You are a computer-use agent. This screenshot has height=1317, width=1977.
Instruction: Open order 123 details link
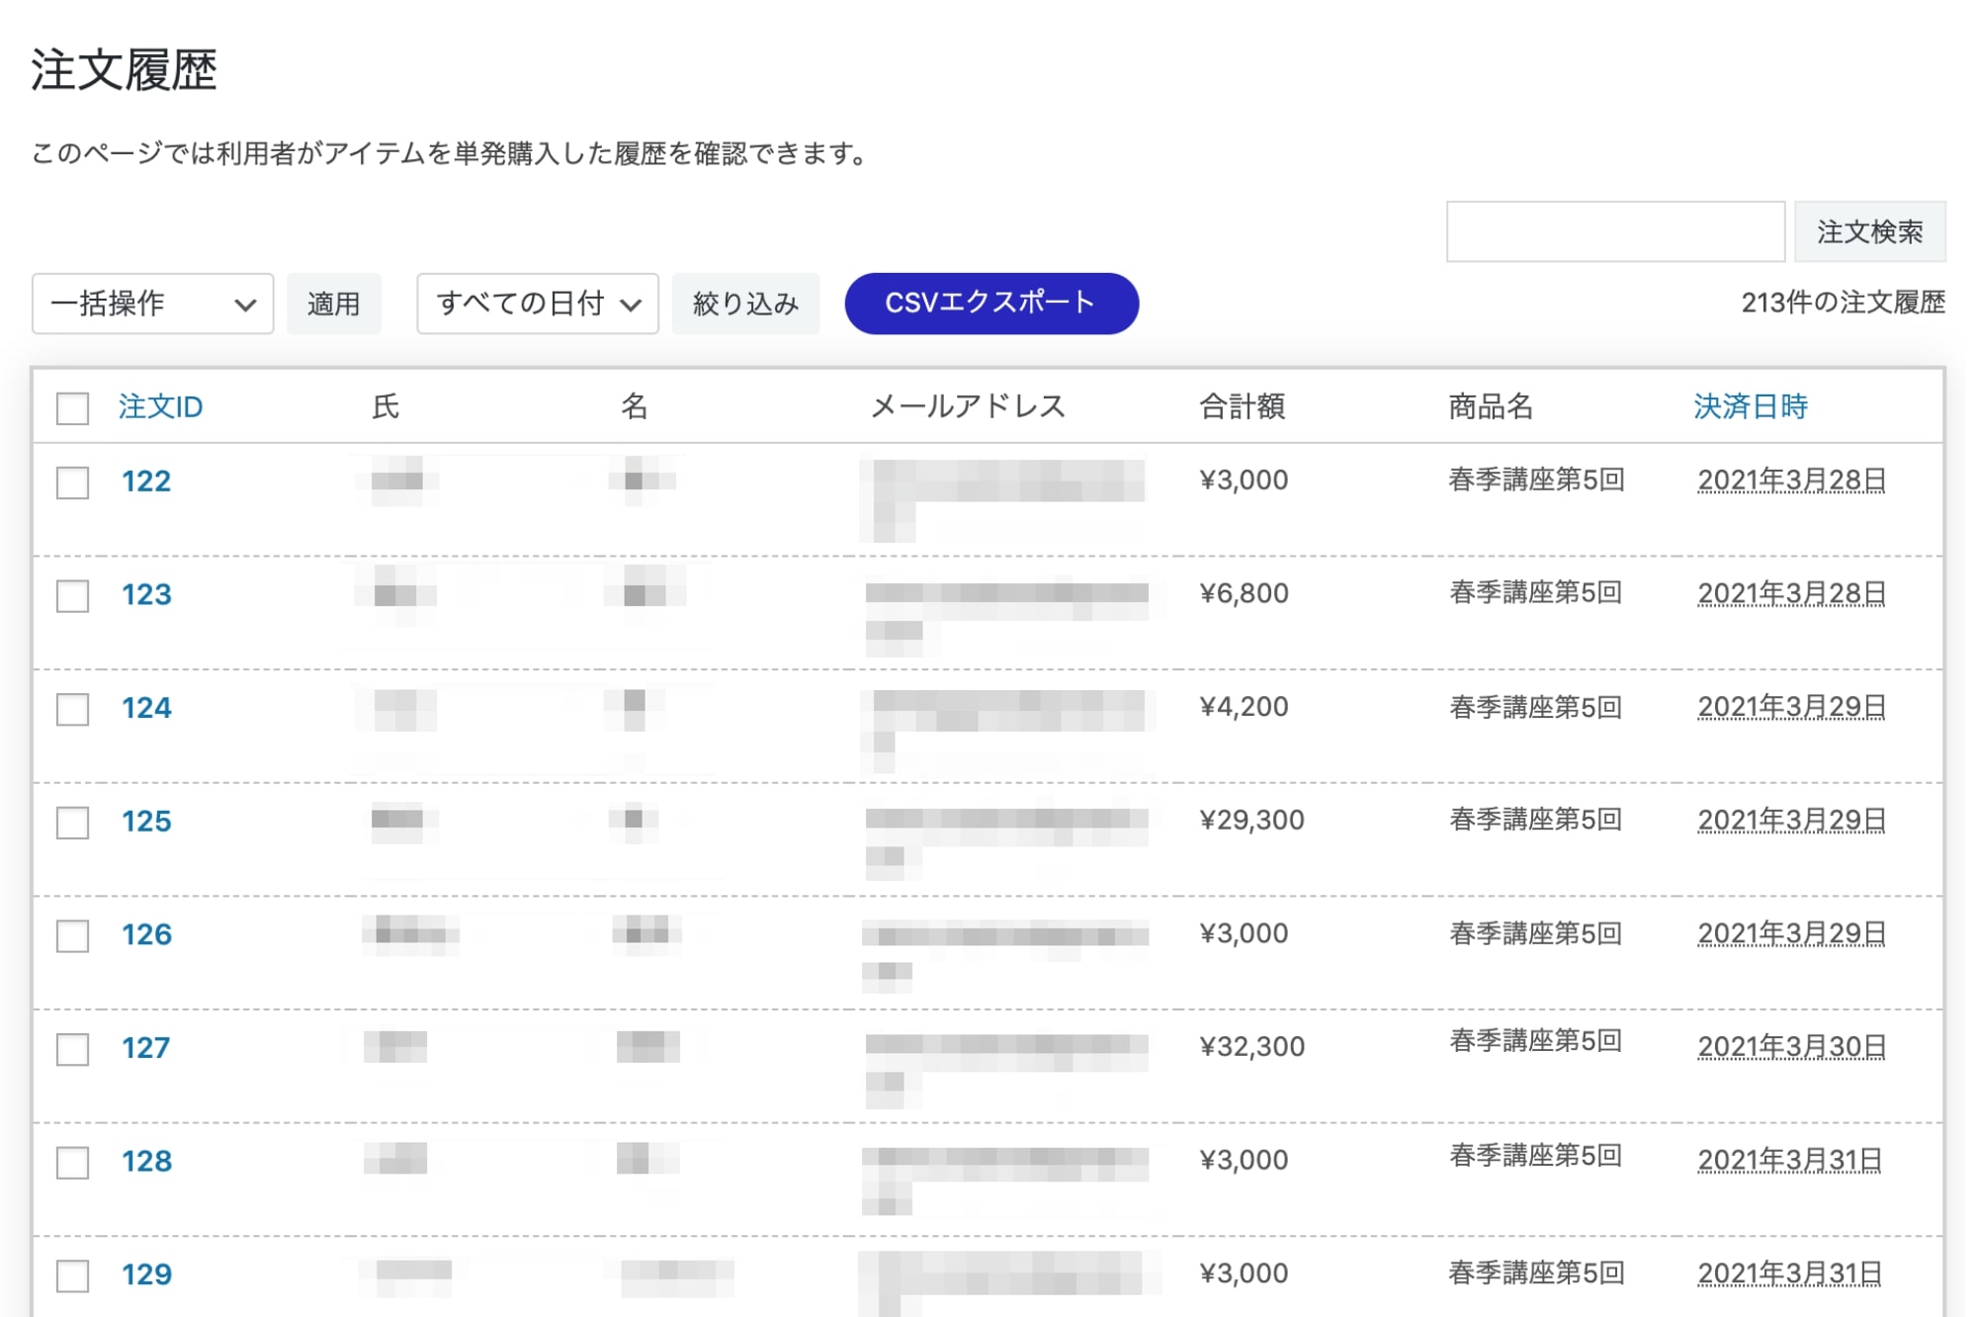click(x=146, y=595)
